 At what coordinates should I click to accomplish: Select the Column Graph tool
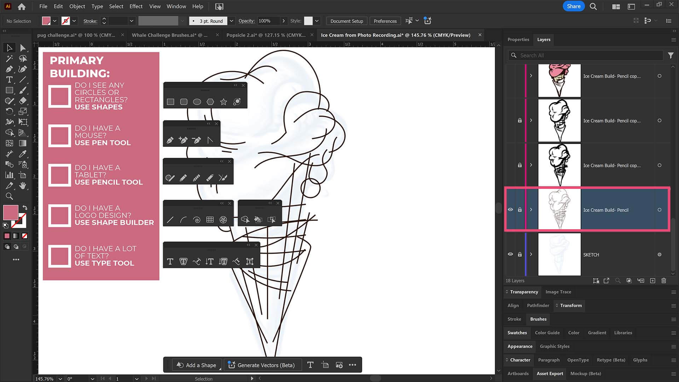click(10, 175)
